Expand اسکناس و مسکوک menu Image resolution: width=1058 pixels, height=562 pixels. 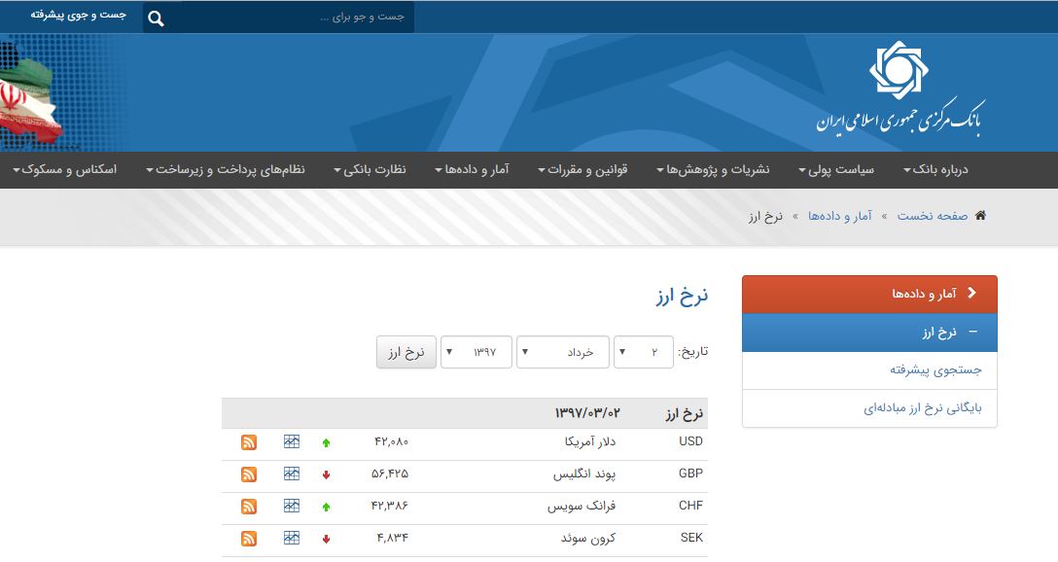coord(65,169)
